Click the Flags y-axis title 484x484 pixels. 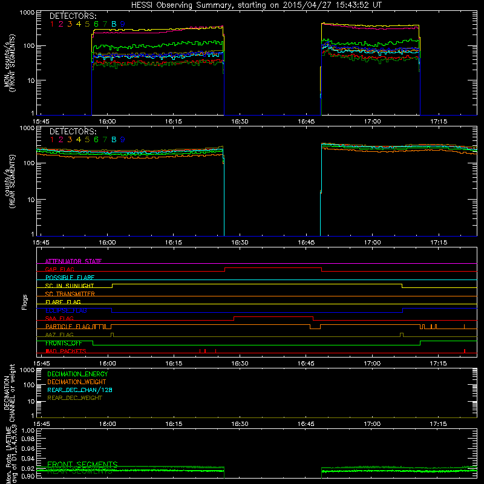point(25,302)
